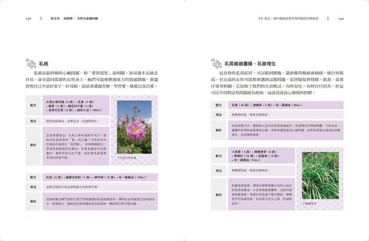Click the intro paragraph below the 乳癌 heading
The width and height of the screenshot is (369, 241).
[92, 80]
